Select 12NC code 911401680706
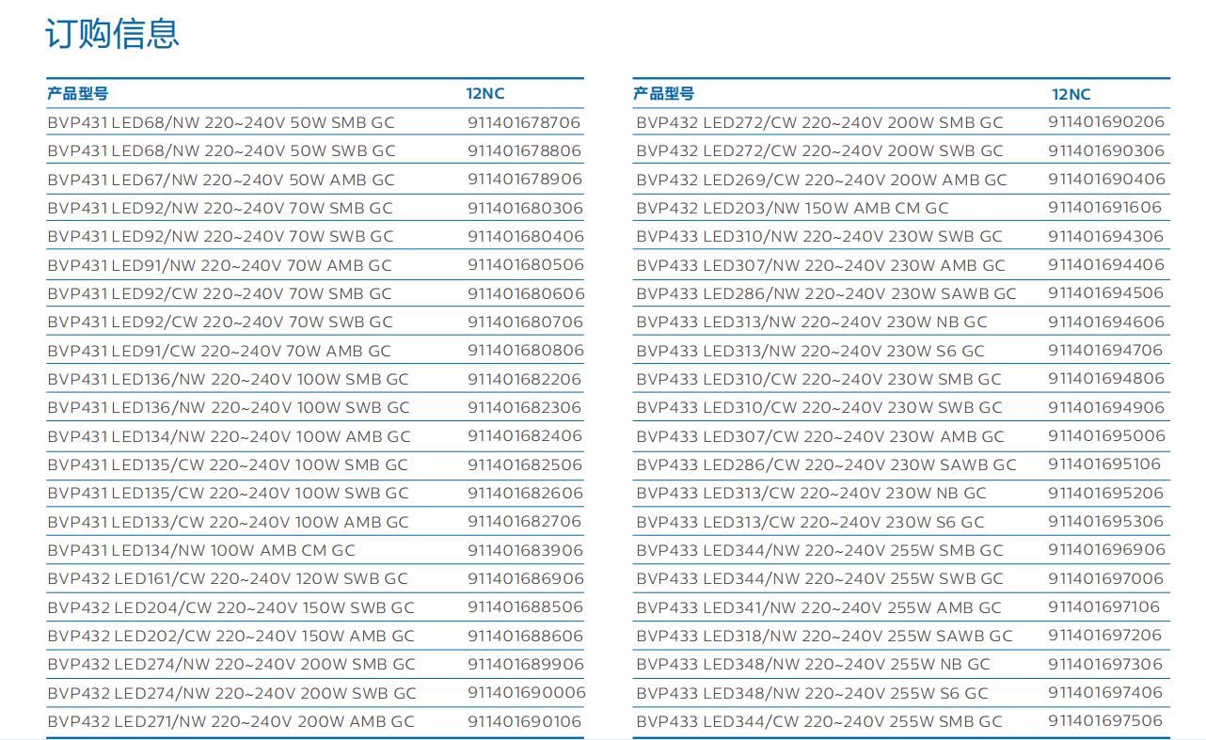Screen dimensions: 1206x740 [525, 322]
